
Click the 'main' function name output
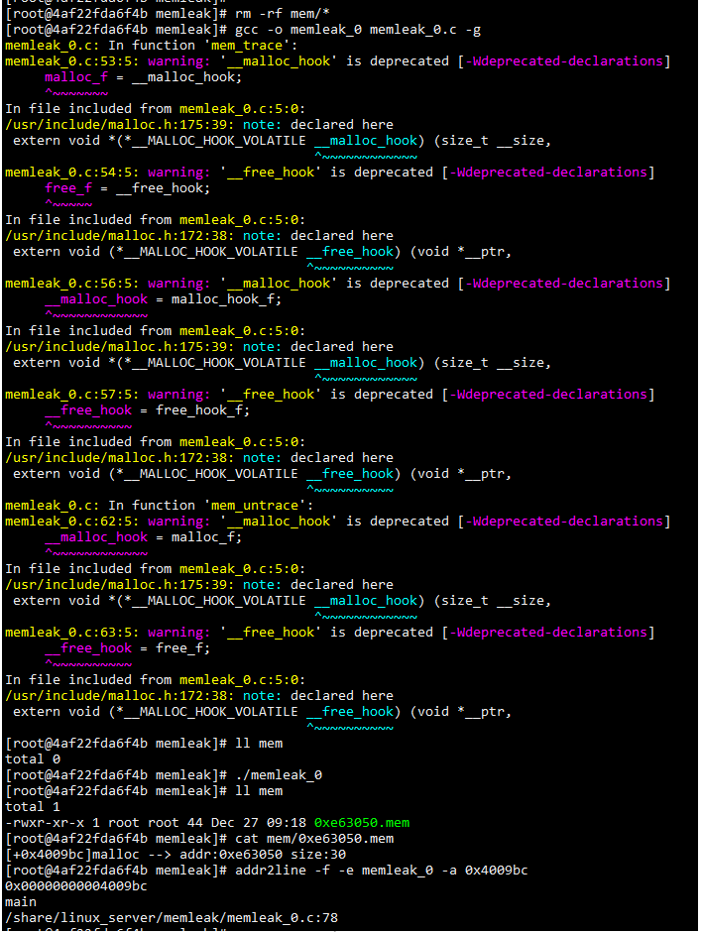point(21,901)
